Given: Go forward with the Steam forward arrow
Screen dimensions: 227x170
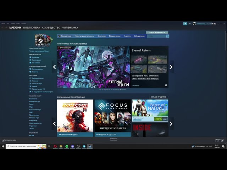Looking at the screenshot, I should [6, 28].
